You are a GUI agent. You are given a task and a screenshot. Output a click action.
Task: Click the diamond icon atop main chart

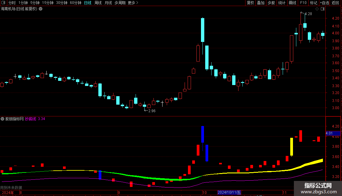pyautogui.click(x=317, y=9)
